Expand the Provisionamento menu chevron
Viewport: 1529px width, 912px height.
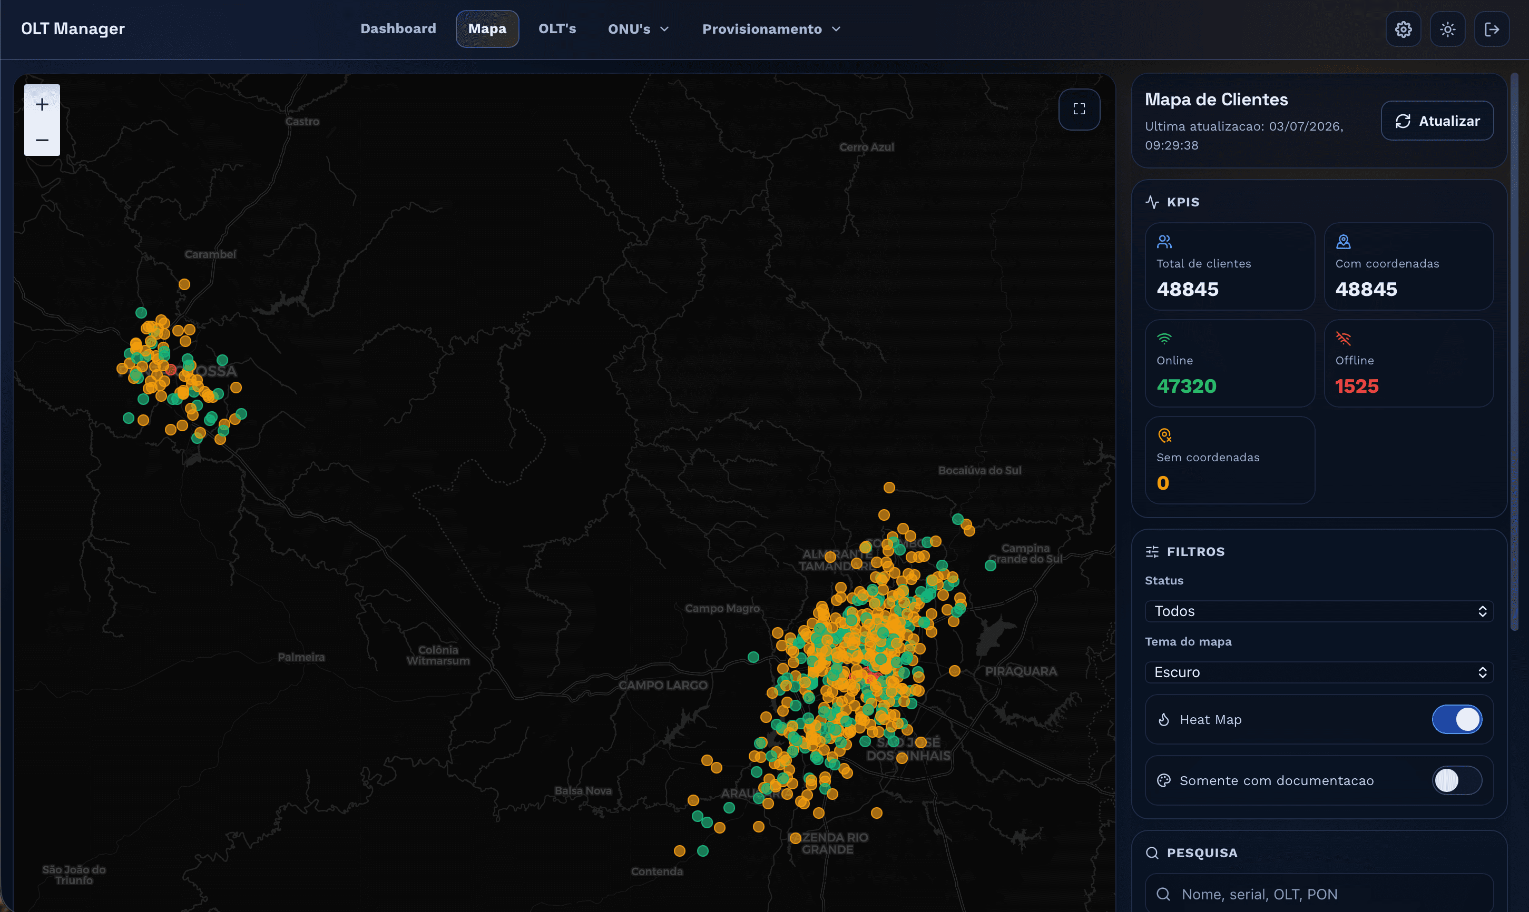tap(836, 29)
